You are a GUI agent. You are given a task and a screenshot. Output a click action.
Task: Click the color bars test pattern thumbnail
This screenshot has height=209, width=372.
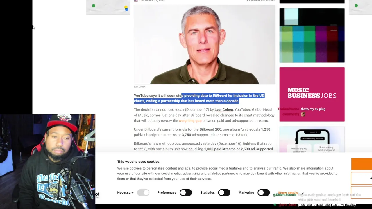312,35
